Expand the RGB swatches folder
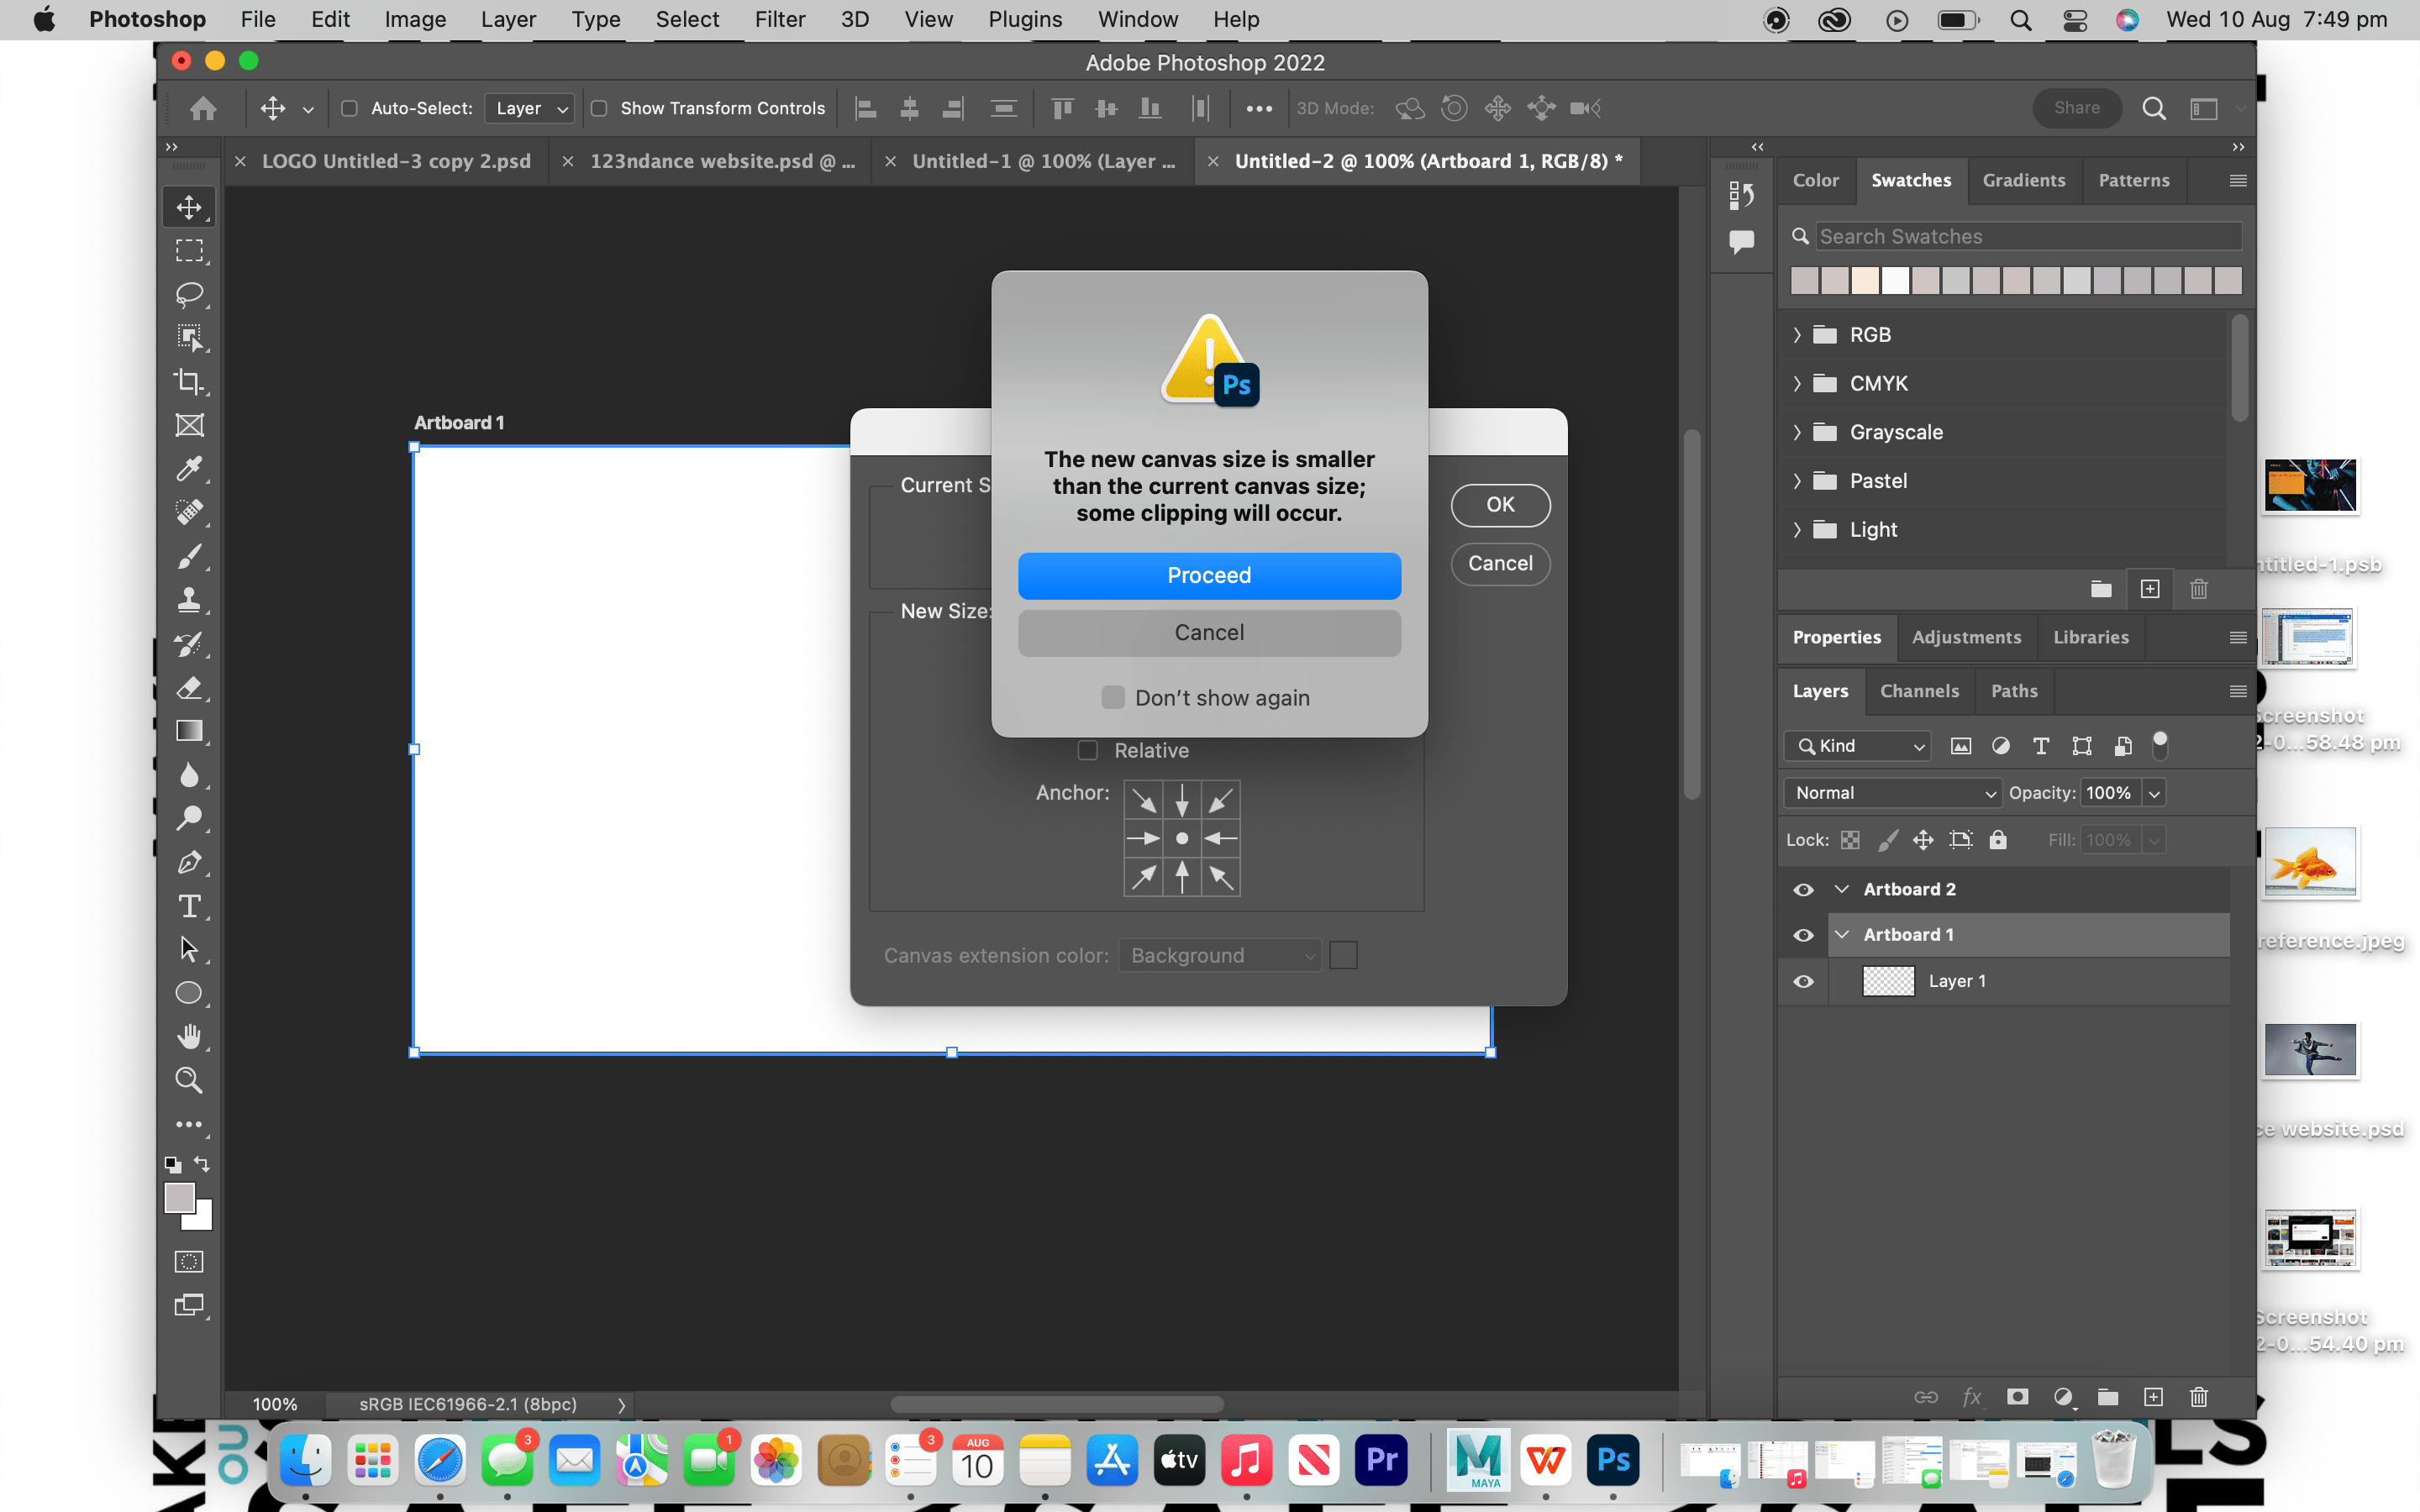Screen dimensions: 2420x1512 point(1799,334)
